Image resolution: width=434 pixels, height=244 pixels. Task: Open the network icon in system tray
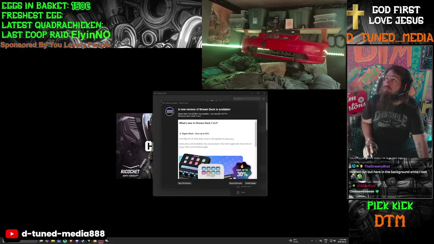coord(331,241)
